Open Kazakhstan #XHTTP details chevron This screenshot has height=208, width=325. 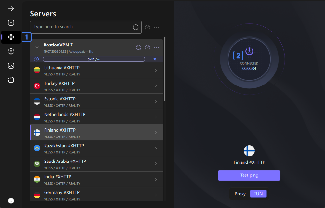(156, 148)
